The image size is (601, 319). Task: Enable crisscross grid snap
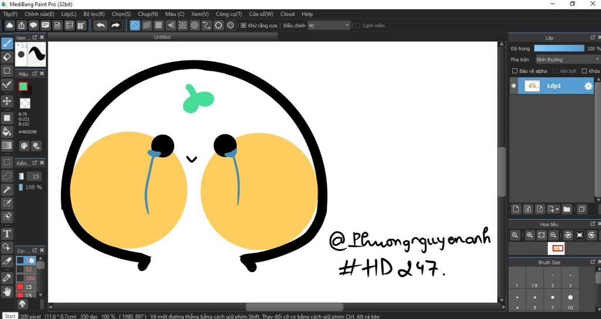click(158, 26)
